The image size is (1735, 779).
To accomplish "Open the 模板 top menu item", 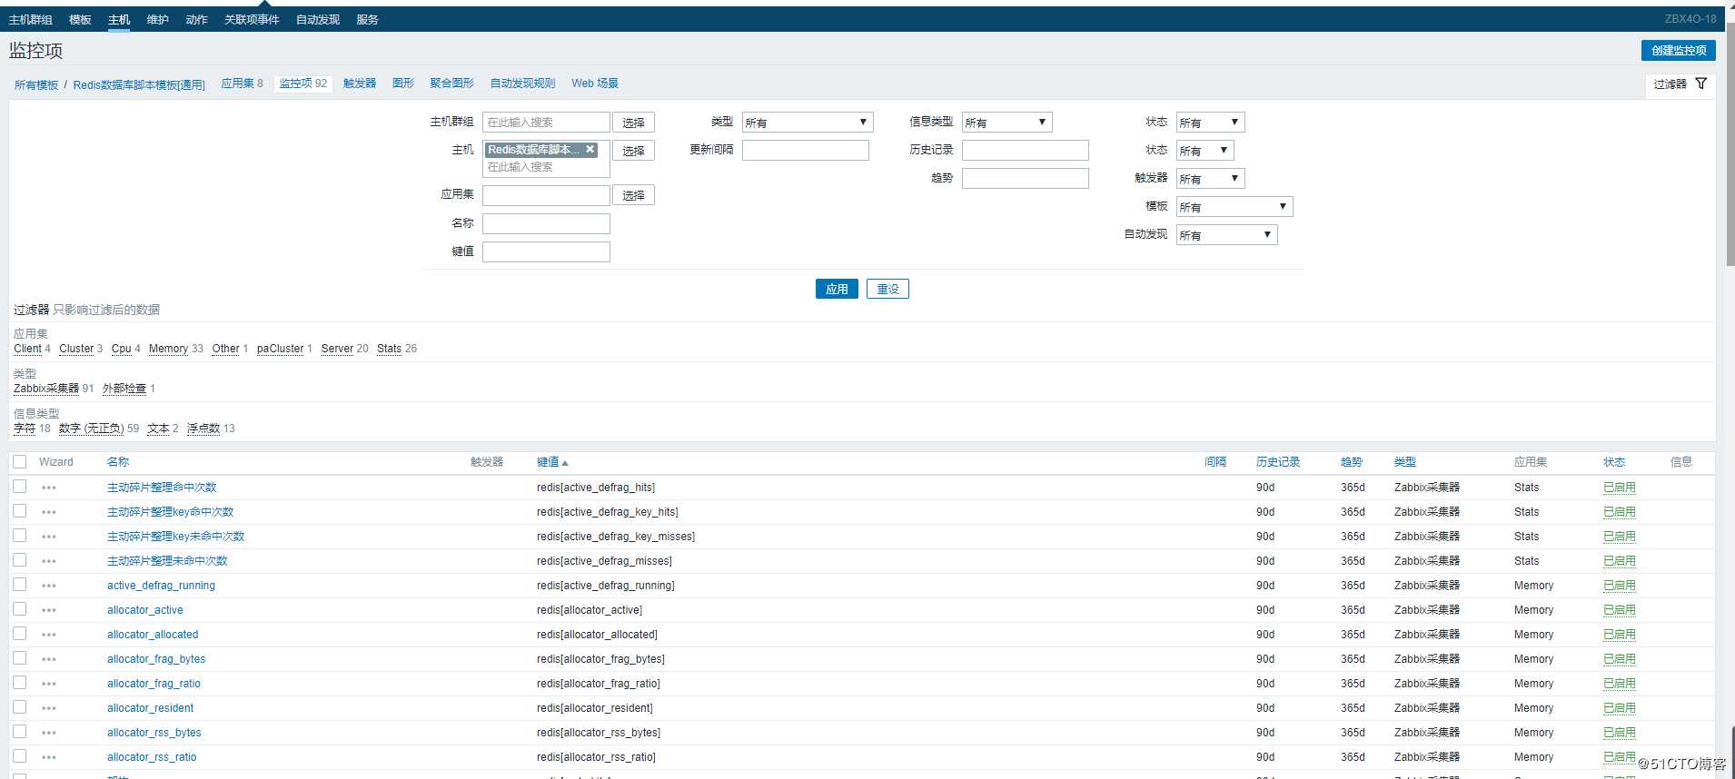I will point(80,19).
